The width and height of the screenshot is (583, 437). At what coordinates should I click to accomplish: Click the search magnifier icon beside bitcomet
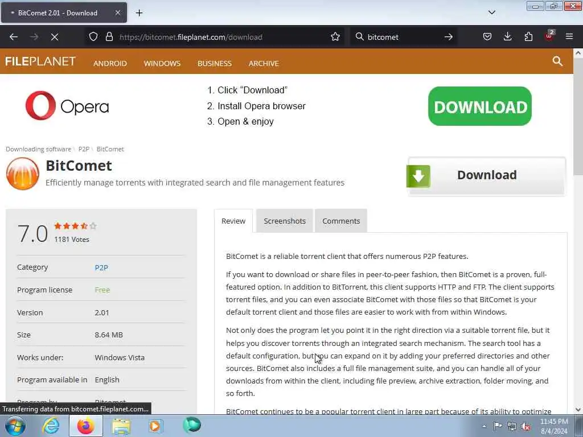pos(360,37)
